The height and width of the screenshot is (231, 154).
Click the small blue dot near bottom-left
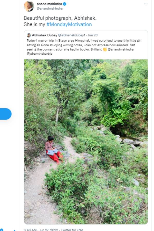(14, 230)
